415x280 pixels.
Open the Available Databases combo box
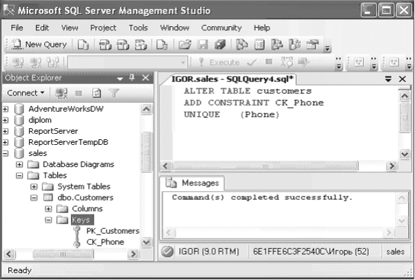tap(127, 63)
